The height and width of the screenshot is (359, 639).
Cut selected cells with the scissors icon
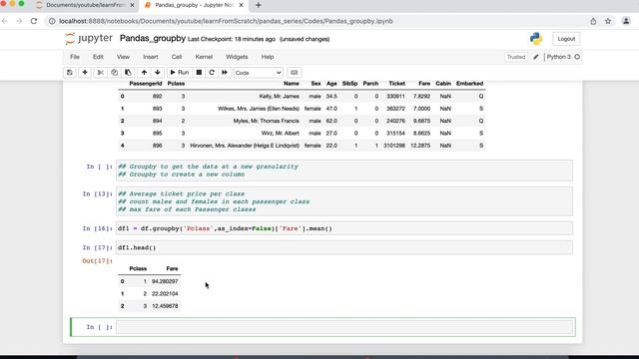point(100,73)
